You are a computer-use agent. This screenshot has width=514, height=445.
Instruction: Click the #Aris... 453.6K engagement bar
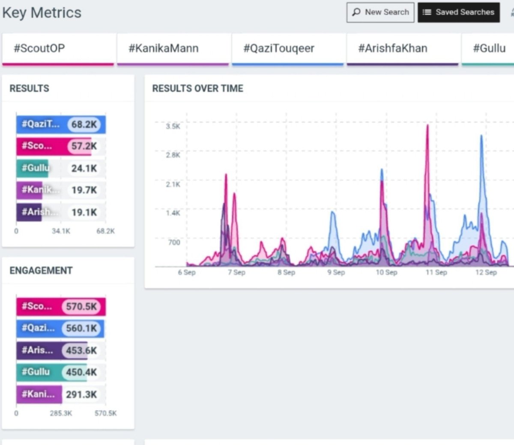tap(61, 350)
